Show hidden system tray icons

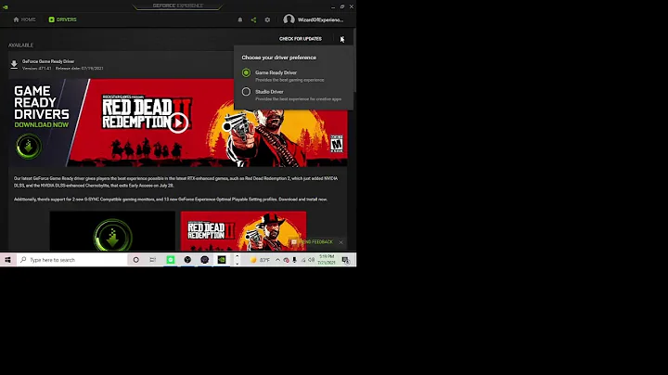[277, 260]
